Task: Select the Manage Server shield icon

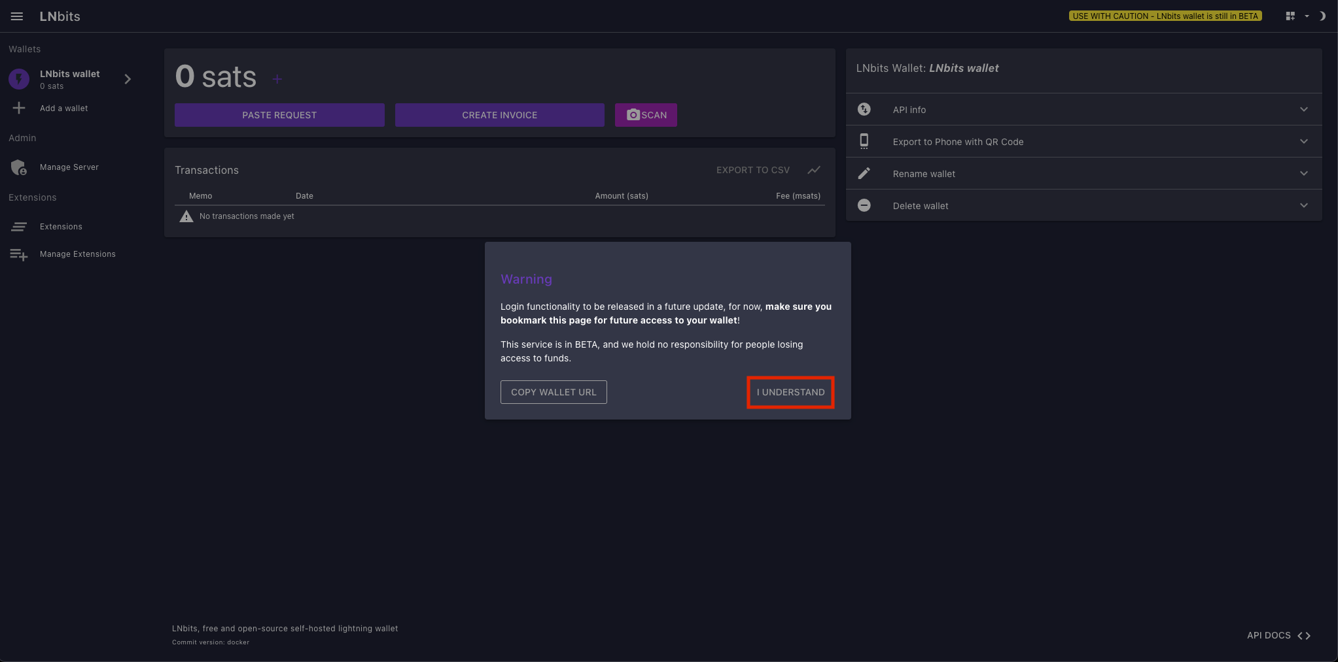Action: click(18, 167)
